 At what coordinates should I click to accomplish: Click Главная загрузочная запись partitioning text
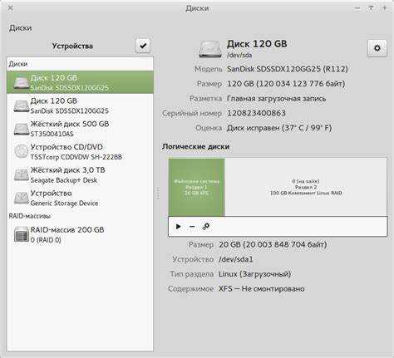click(x=276, y=98)
